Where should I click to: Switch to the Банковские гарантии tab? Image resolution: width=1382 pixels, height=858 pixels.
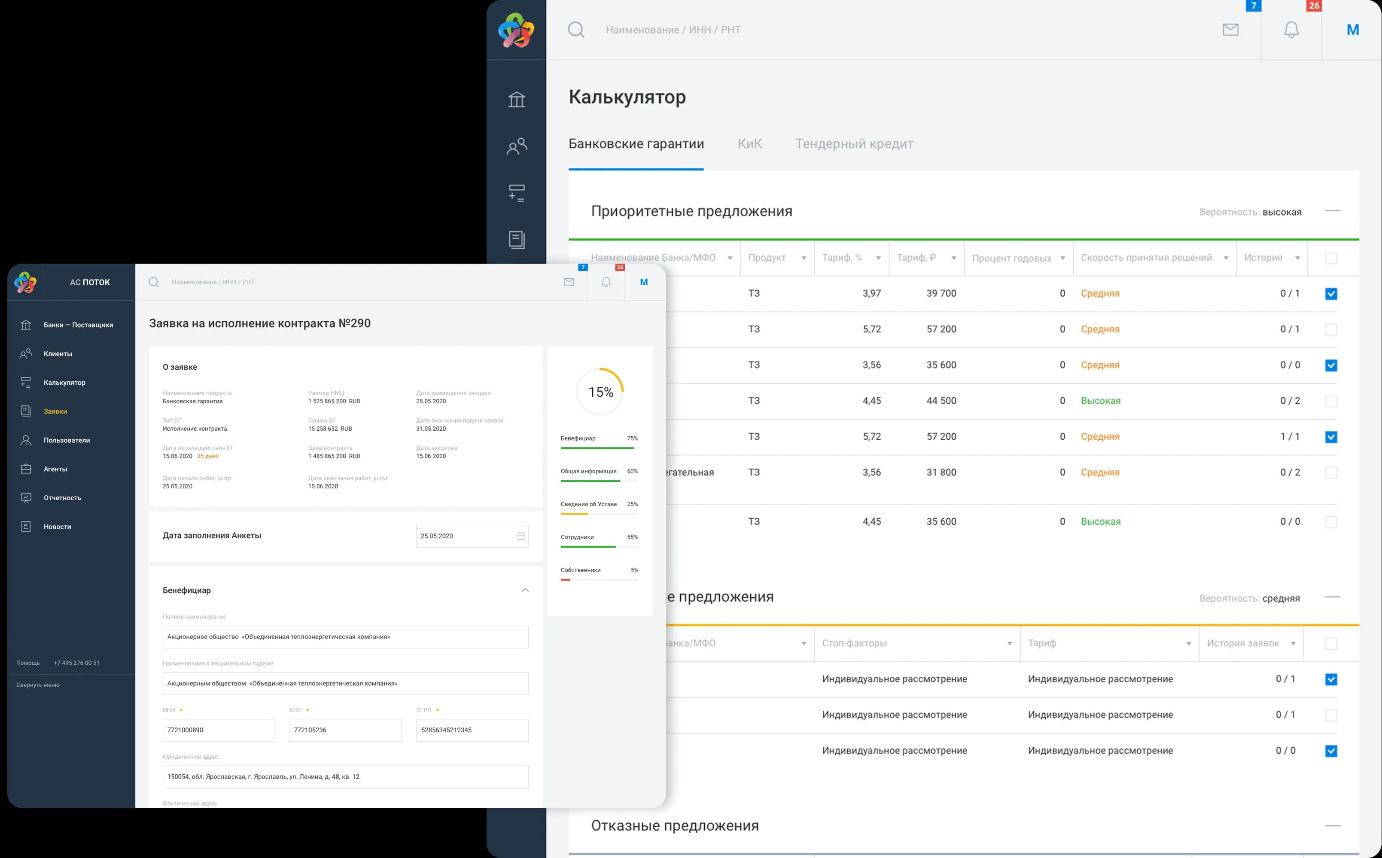point(636,143)
